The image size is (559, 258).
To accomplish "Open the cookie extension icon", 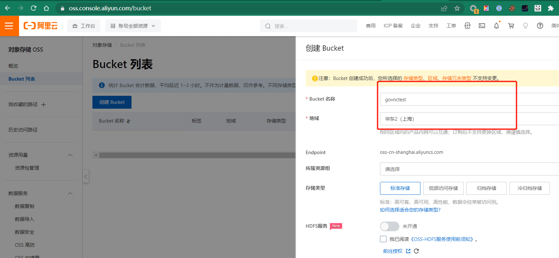I will coord(512,8).
